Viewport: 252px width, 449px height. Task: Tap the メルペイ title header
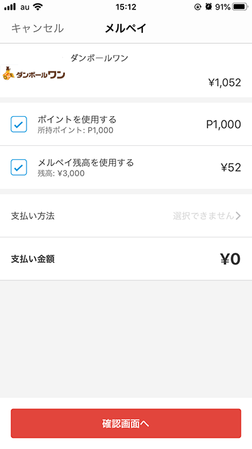coord(126,28)
